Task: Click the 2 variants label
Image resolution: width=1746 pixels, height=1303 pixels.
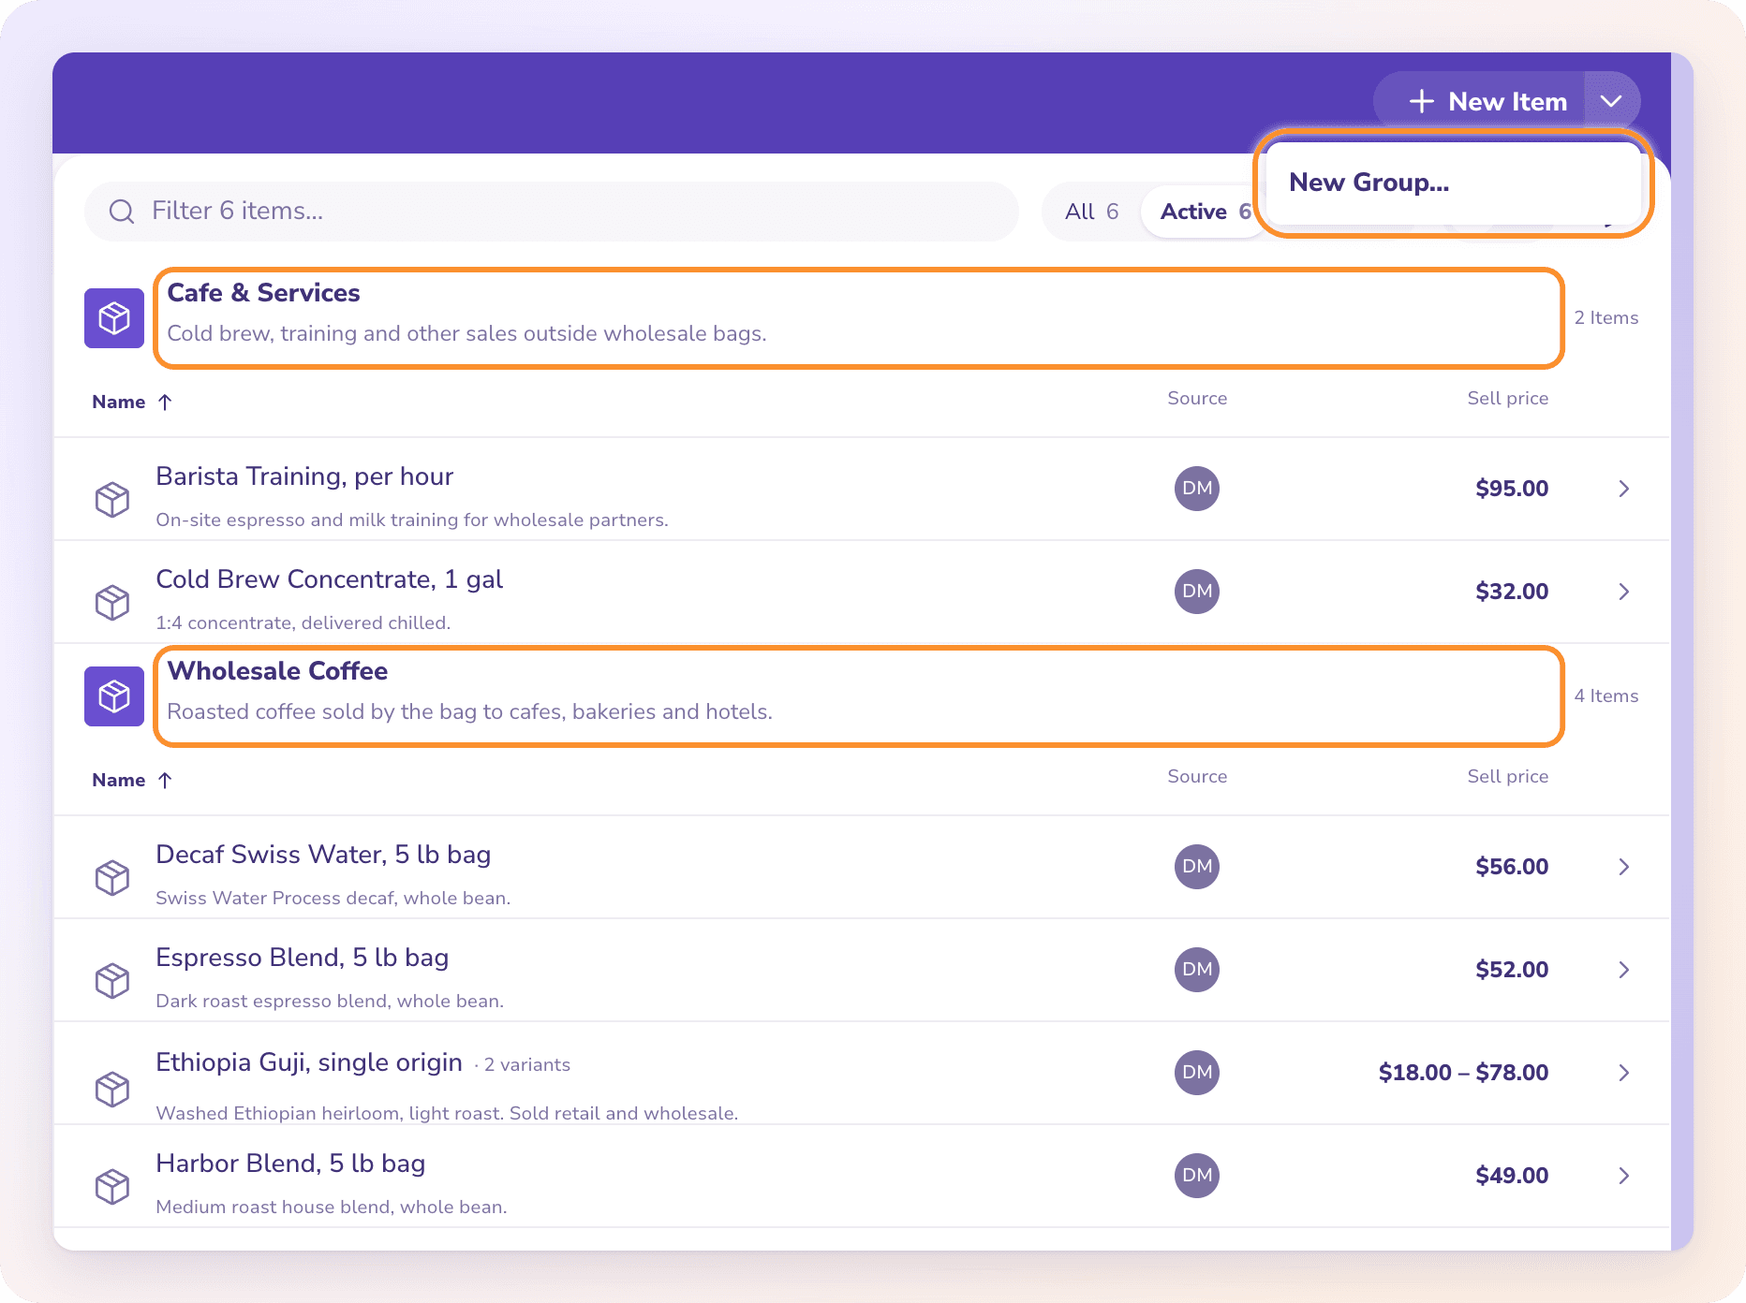Action: (527, 1065)
